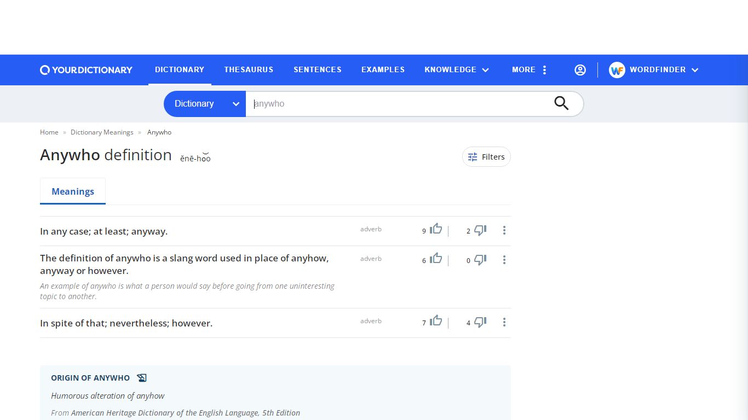Thumbs down the "In any case" definition
The width and height of the screenshot is (748, 420).
tap(480, 230)
